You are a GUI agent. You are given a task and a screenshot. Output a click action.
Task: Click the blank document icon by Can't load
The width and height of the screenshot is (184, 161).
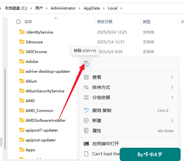[86, 154]
